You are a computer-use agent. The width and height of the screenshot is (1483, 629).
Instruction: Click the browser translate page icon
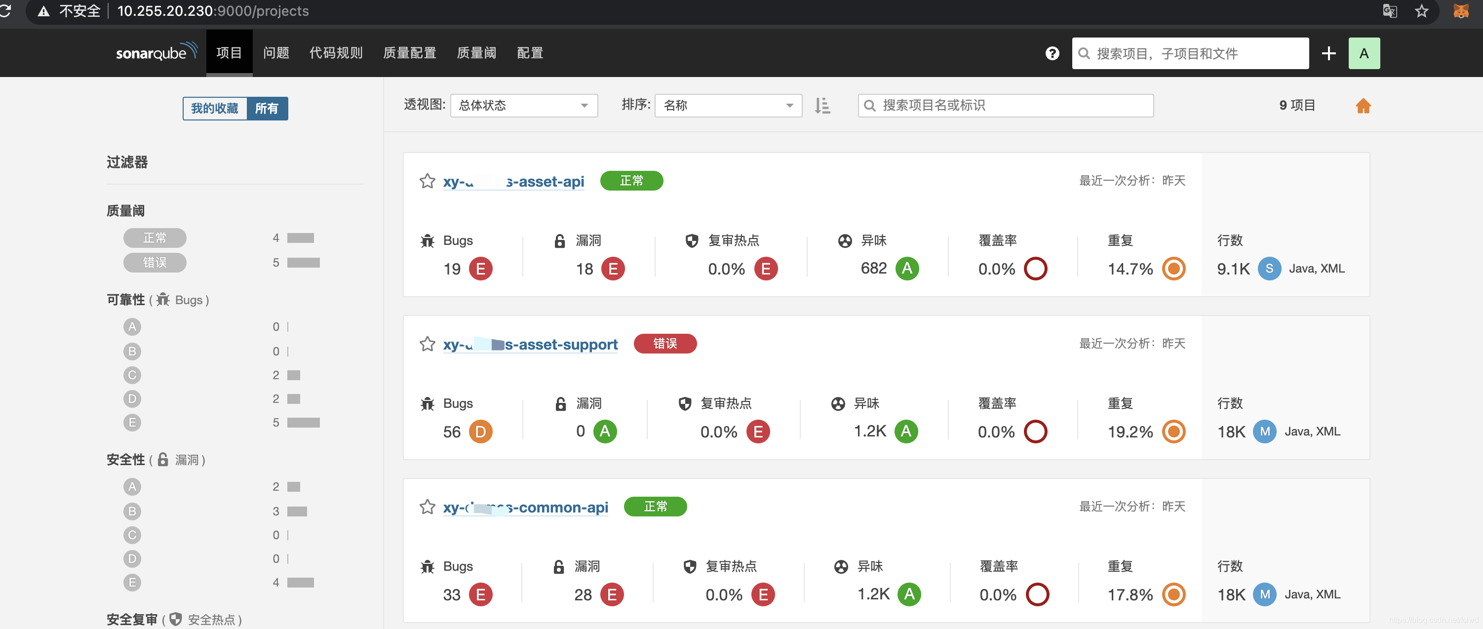coord(1390,10)
